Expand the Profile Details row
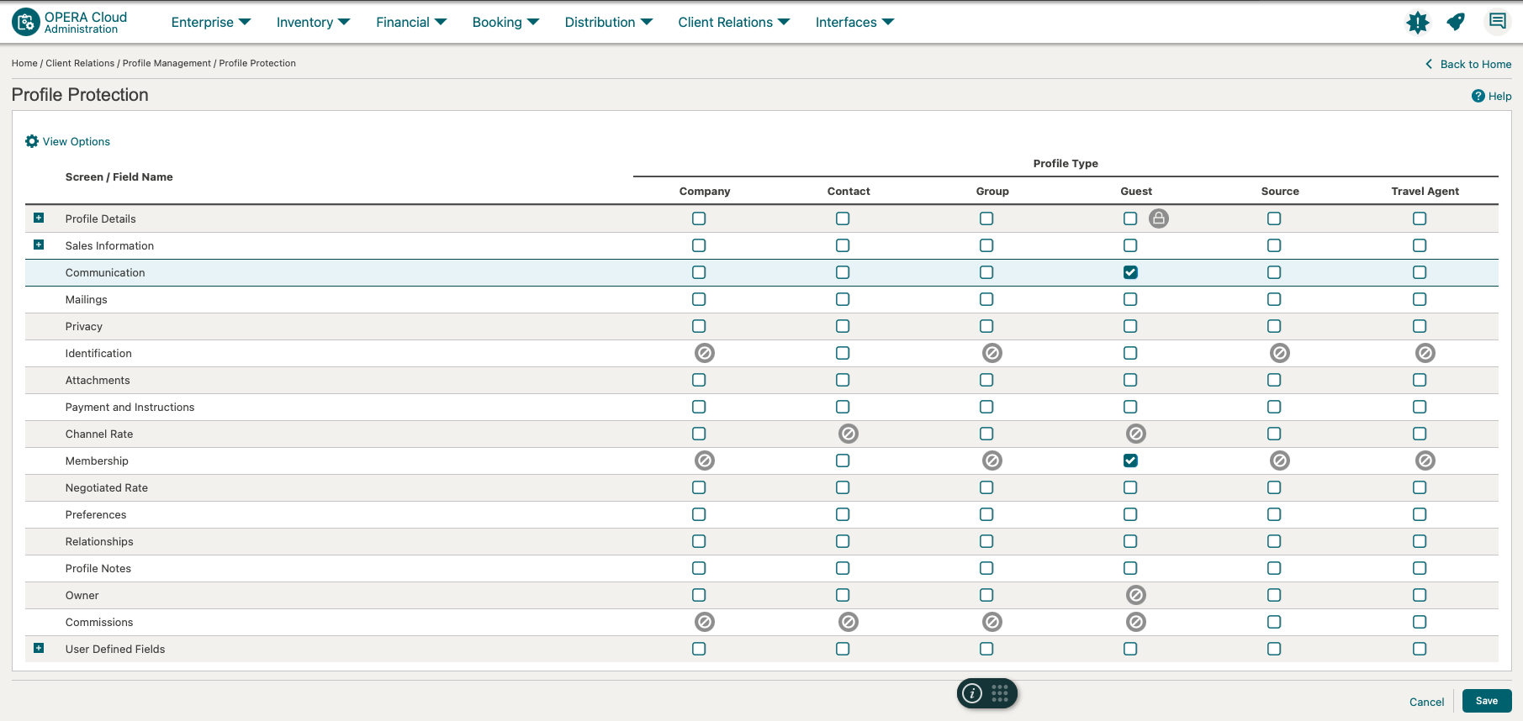 click(x=39, y=218)
